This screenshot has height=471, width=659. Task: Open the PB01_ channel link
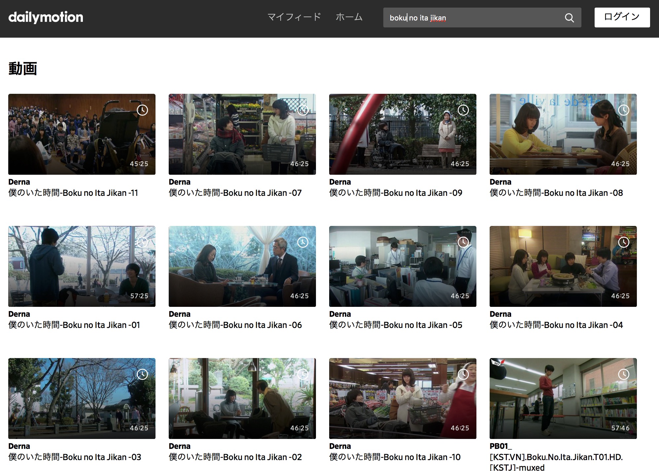(x=501, y=446)
